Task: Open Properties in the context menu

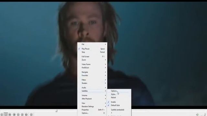Action: tap(92, 110)
